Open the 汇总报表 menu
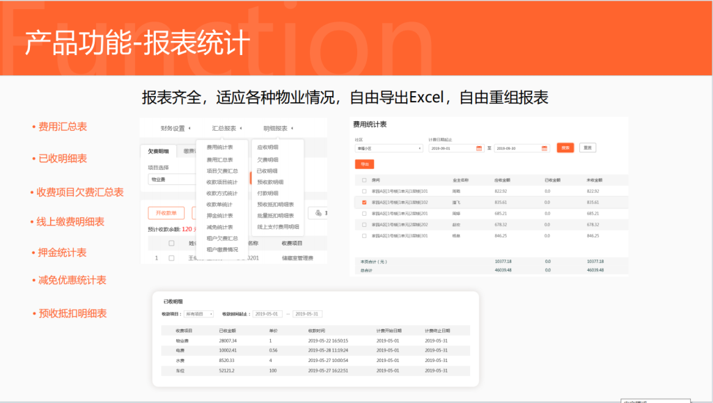 tap(225, 127)
